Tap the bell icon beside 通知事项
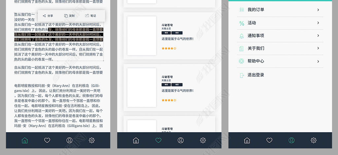Screen dimensions: 338x155 [242, 36]
